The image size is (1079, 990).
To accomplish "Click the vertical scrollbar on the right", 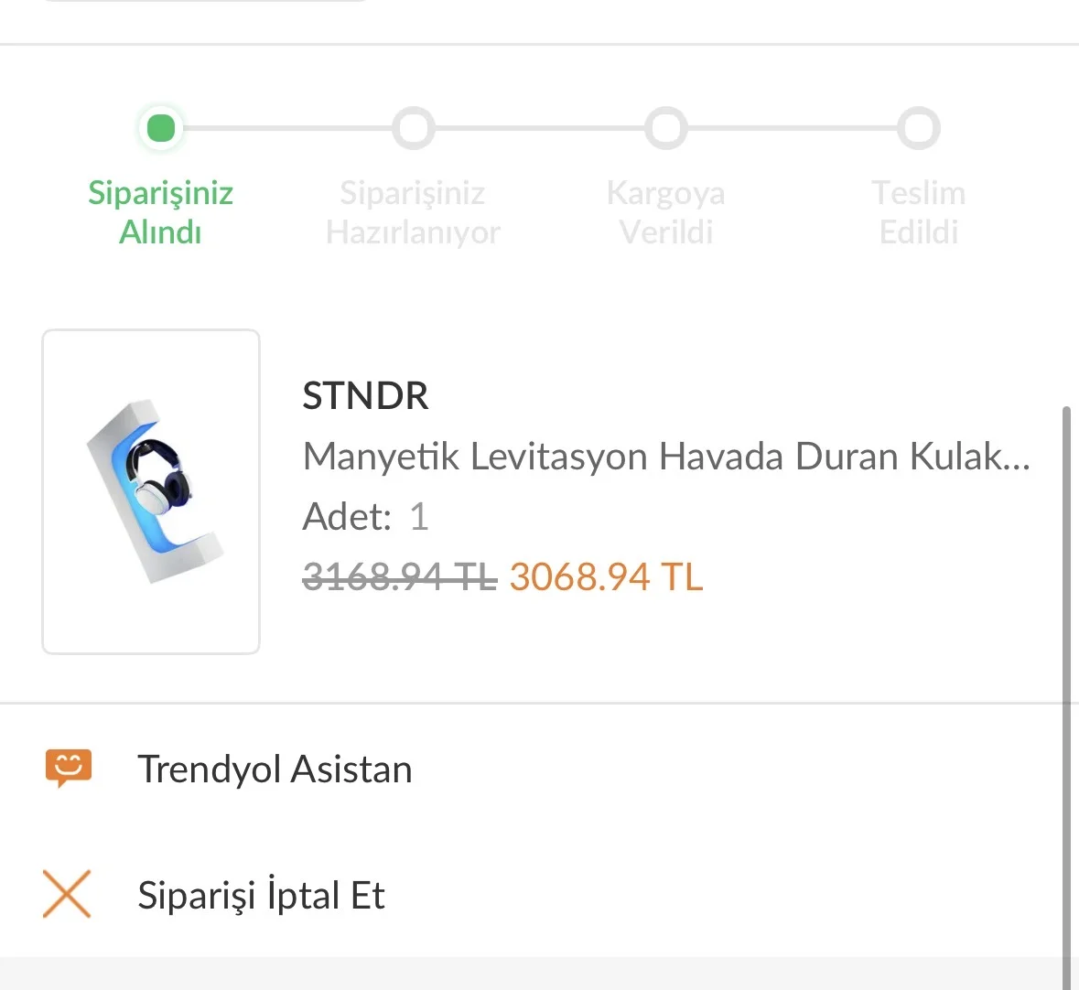I will click(x=1066, y=695).
